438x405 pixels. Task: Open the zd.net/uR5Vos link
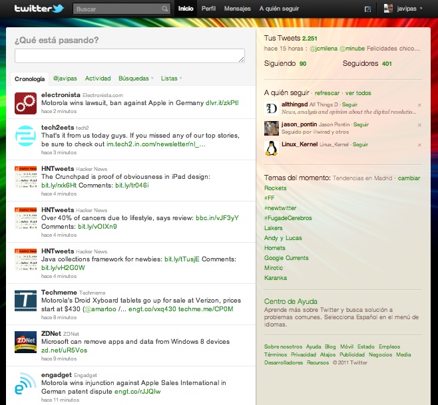coord(65,350)
